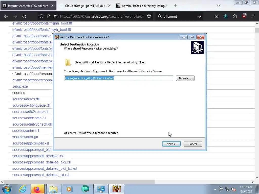Show hidden tray icons arrow

click(215, 189)
